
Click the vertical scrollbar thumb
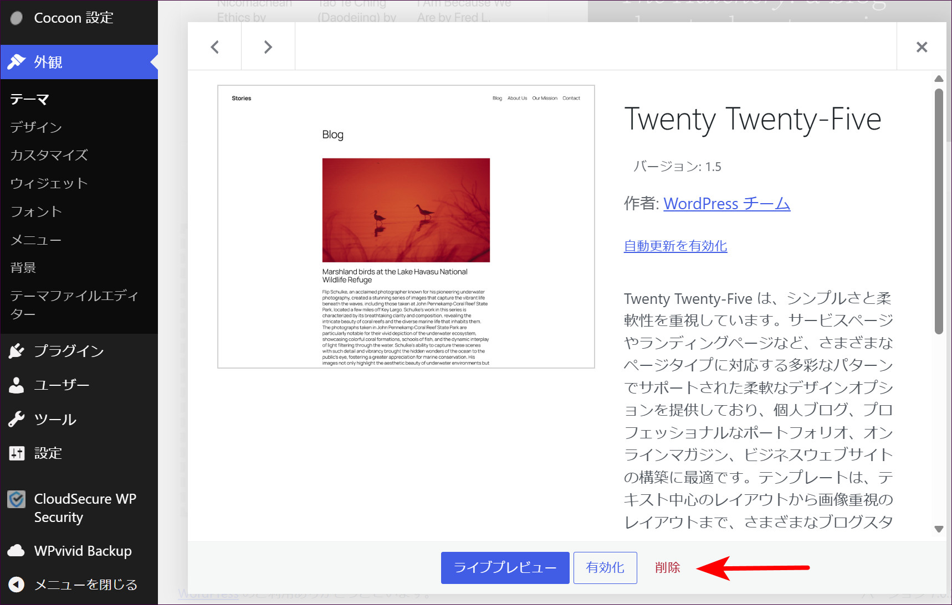[x=939, y=211]
